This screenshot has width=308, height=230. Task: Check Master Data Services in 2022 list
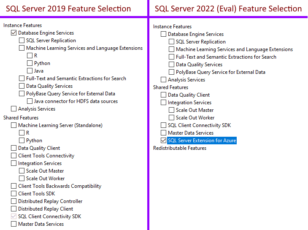point(163,133)
